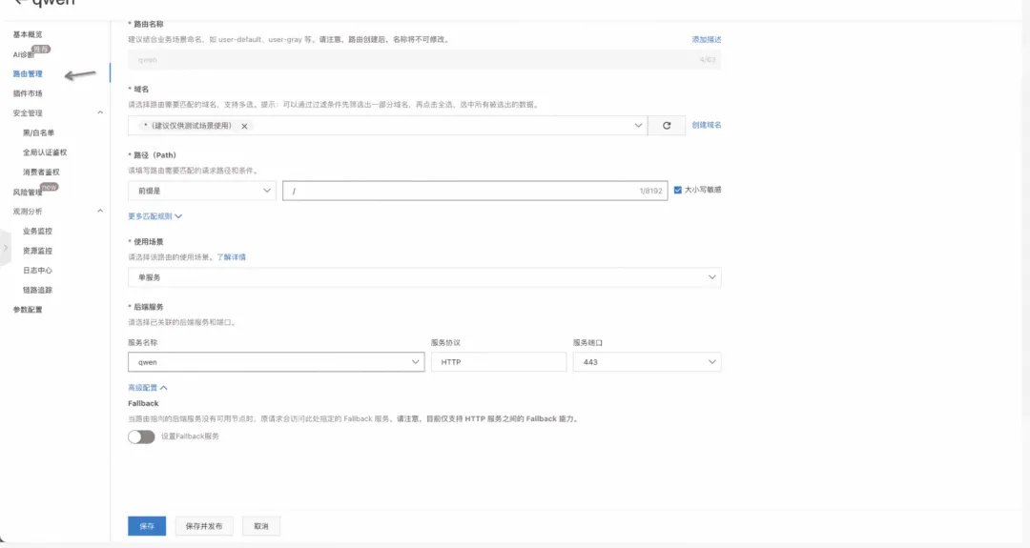Image resolution: width=1030 pixels, height=548 pixels.
Task: Click the 创建域名 link
Action: (706, 125)
